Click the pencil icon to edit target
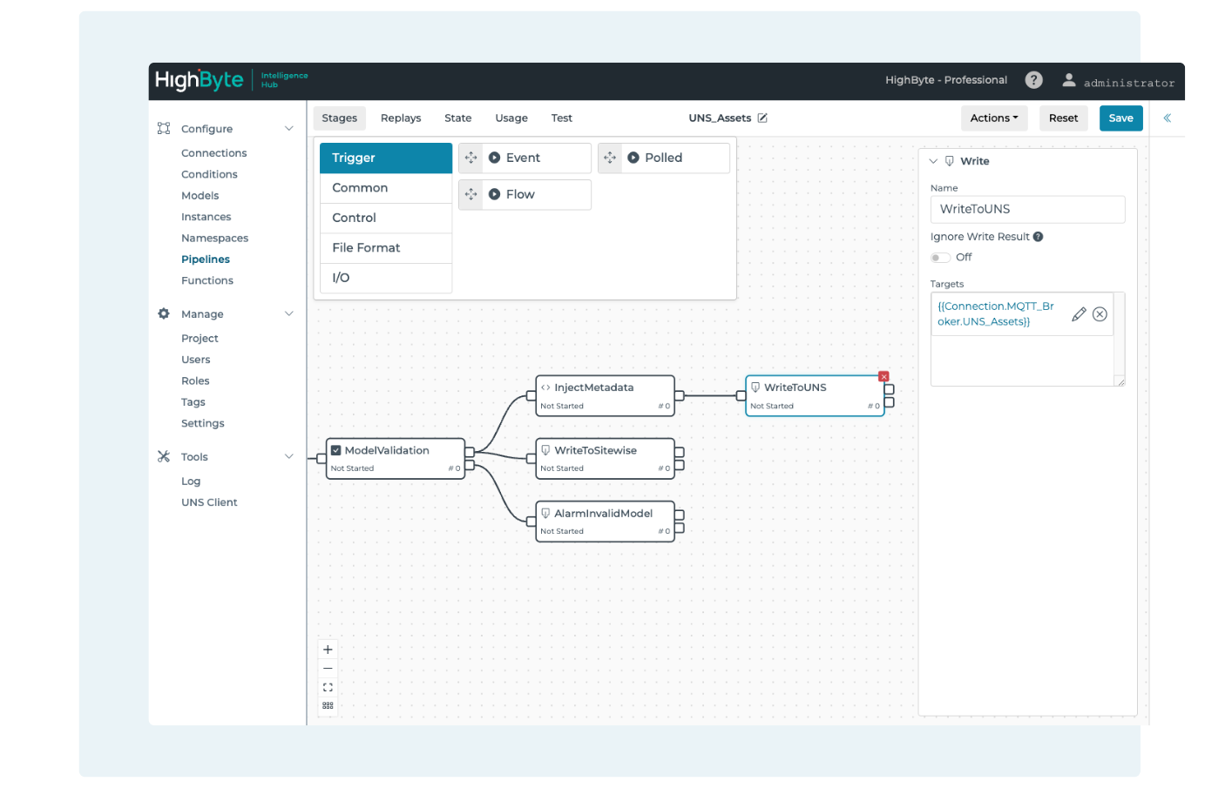Screen dimensions: 1232x788 point(1079,314)
